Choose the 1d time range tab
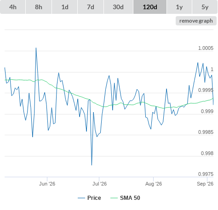This screenshot has height=210, width=218. tap(65, 7)
